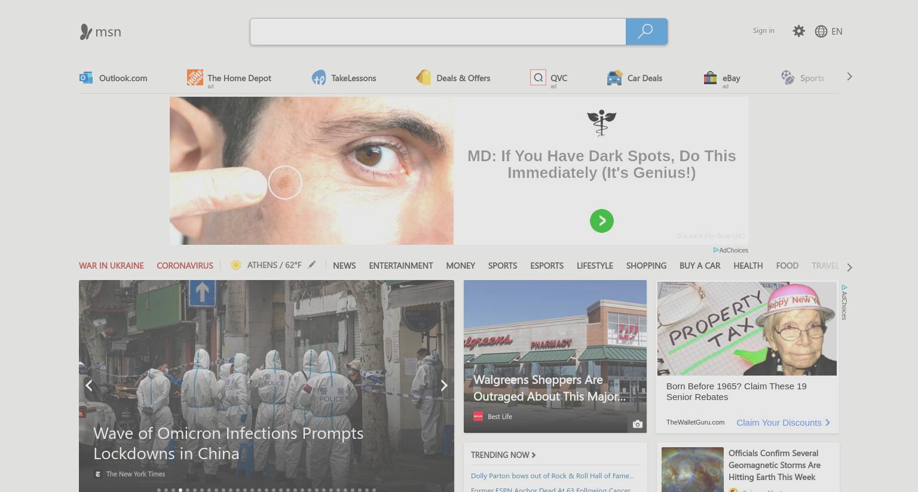Open the Outlook.com icon shortcut
This screenshot has width=918, height=492.
pyautogui.click(x=86, y=78)
